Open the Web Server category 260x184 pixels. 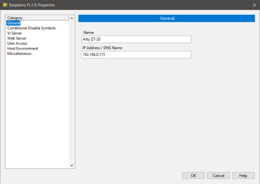coord(17,38)
